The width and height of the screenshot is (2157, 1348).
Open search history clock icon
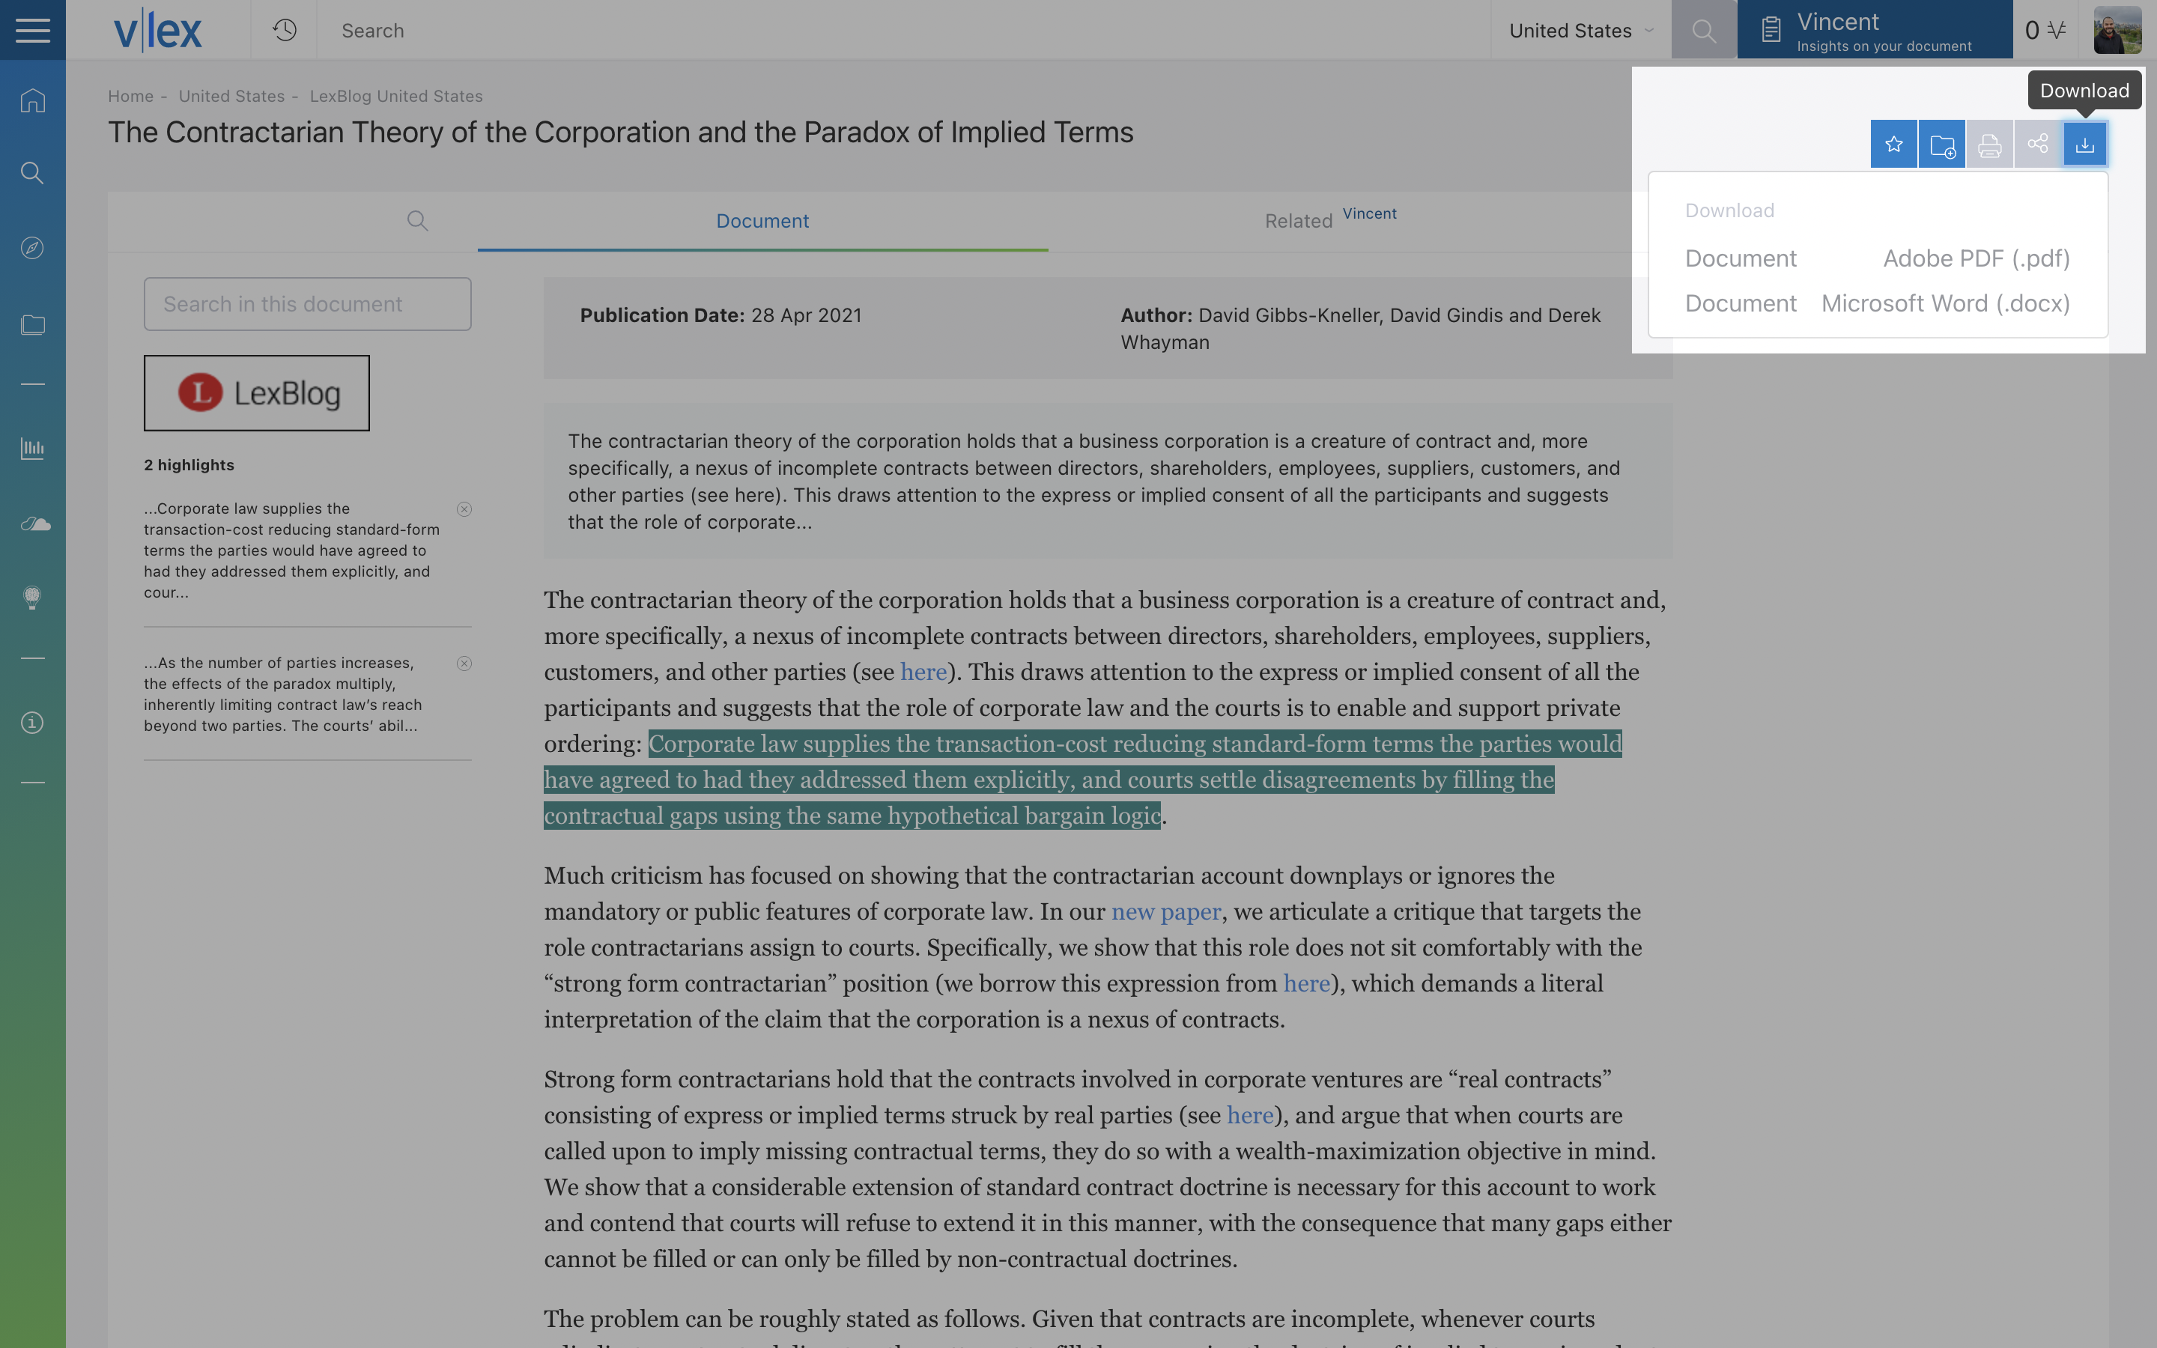(x=285, y=30)
